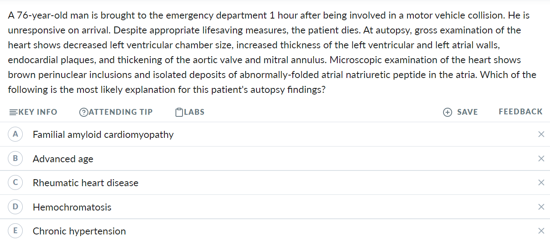Pick answer circle D
The height and width of the screenshot is (239, 550).
(15, 207)
